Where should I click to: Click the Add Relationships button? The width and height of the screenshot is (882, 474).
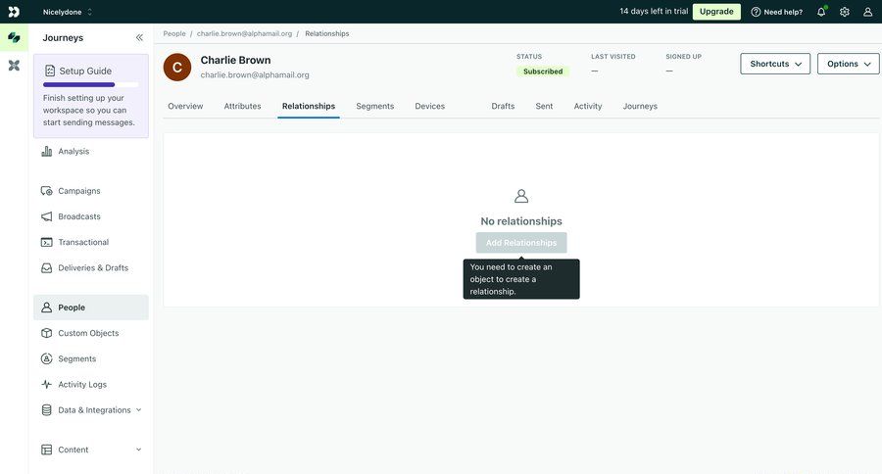point(521,243)
